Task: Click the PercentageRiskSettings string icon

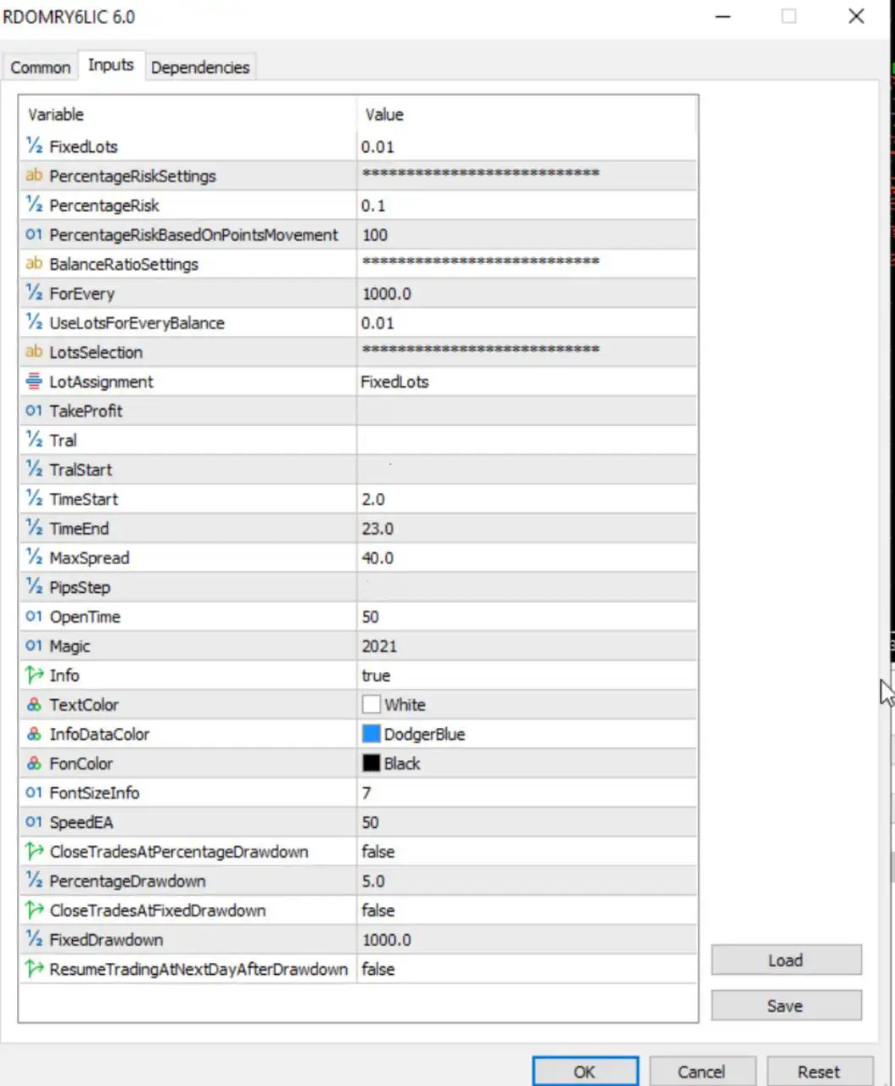Action: 34,176
